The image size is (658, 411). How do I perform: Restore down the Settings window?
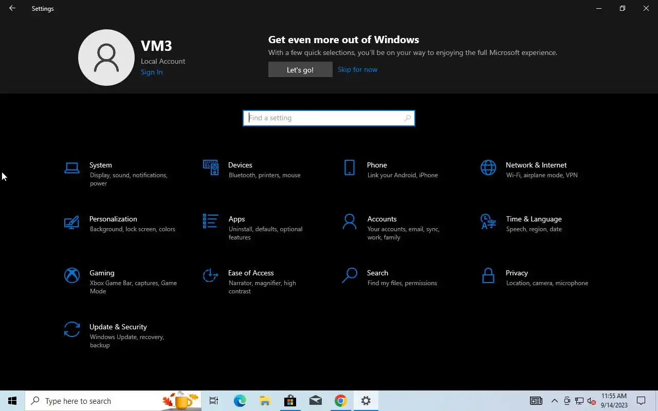(x=623, y=8)
